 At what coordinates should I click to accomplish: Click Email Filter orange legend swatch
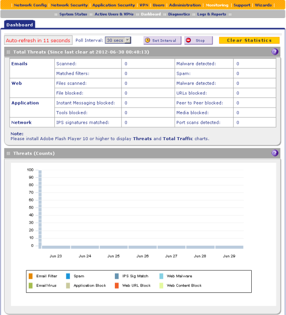[31, 276]
